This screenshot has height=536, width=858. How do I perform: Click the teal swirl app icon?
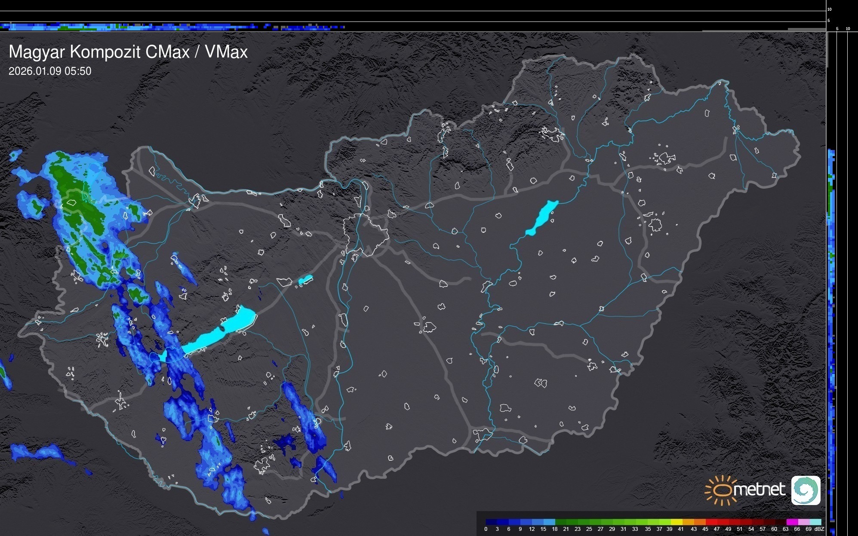tap(806, 490)
